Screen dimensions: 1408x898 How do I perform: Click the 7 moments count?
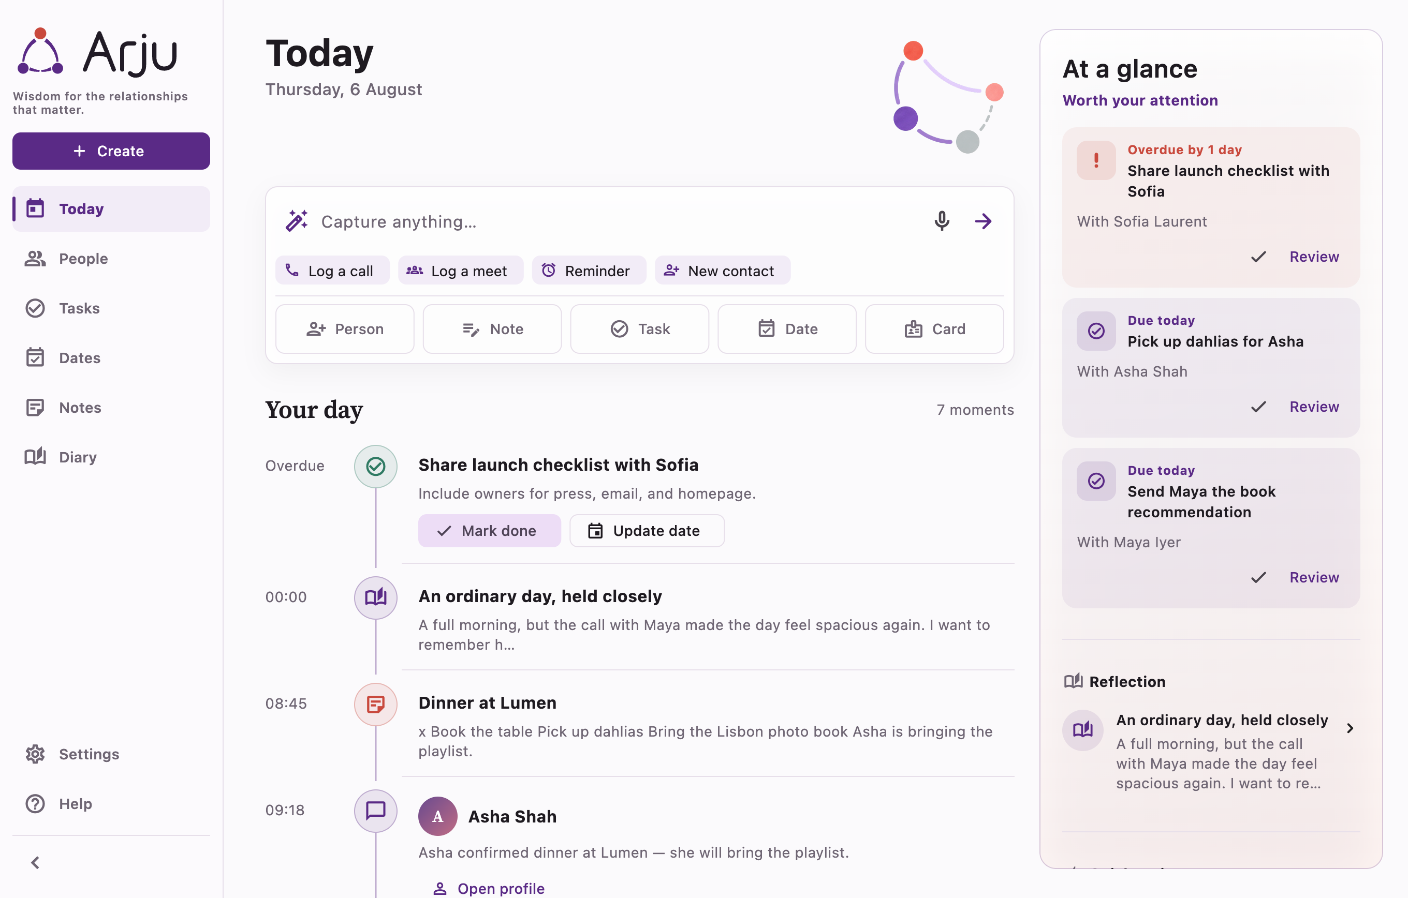coord(975,410)
